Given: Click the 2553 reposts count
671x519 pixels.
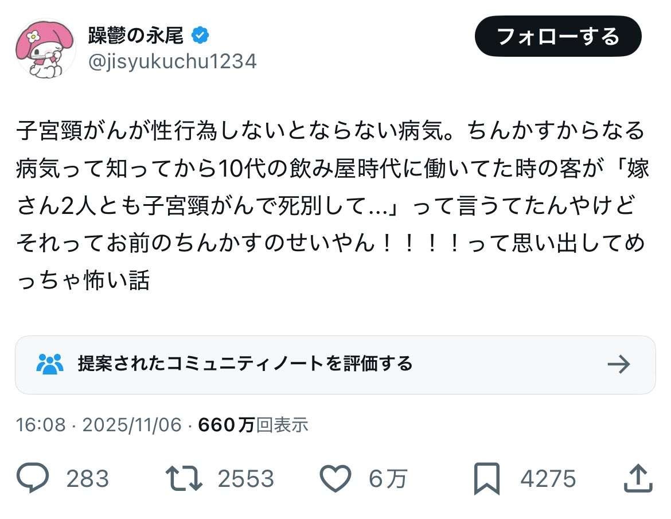Looking at the screenshot, I should (245, 479).
